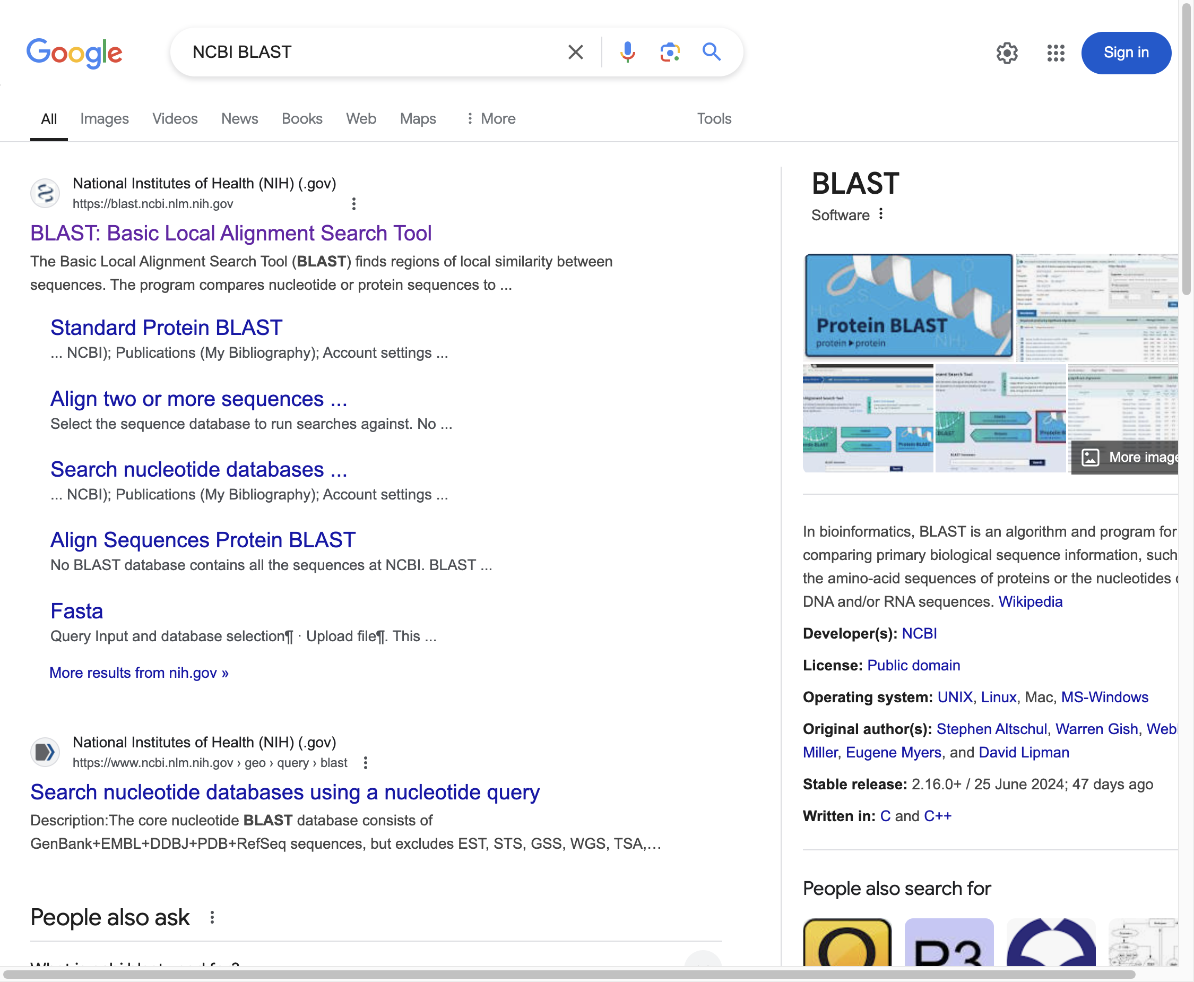The image size is (1194, 982).
Task: Open three-dot menu beside People also ask
Action: [x=212, y=917]
